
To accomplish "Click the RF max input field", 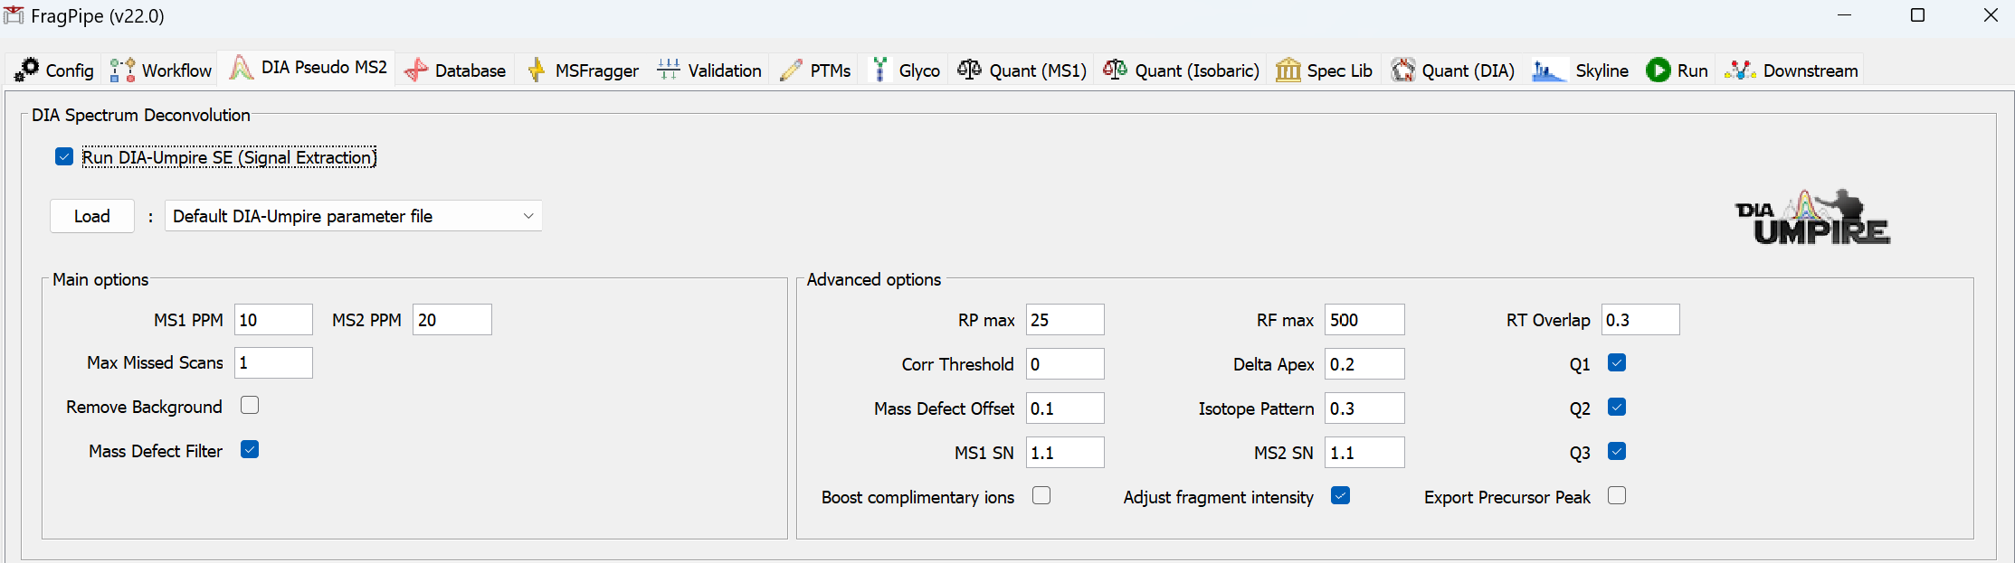I will point(1364,320).
